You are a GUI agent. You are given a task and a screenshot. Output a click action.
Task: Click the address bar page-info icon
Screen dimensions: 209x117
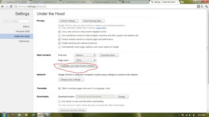click(x=16, y=6)
